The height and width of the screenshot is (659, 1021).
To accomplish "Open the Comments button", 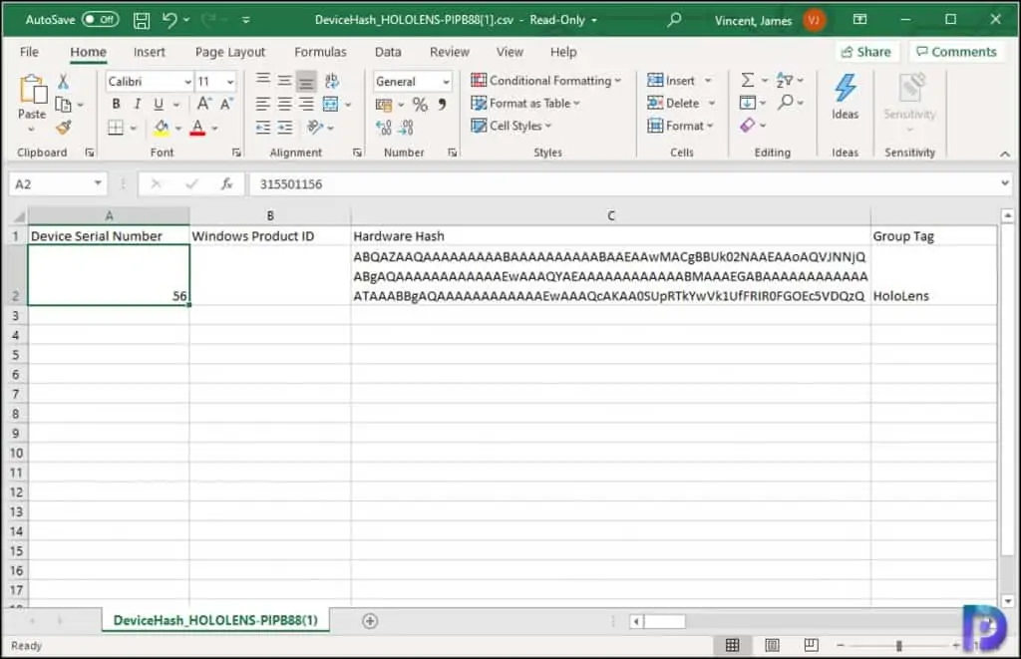I will coord(956,52).
